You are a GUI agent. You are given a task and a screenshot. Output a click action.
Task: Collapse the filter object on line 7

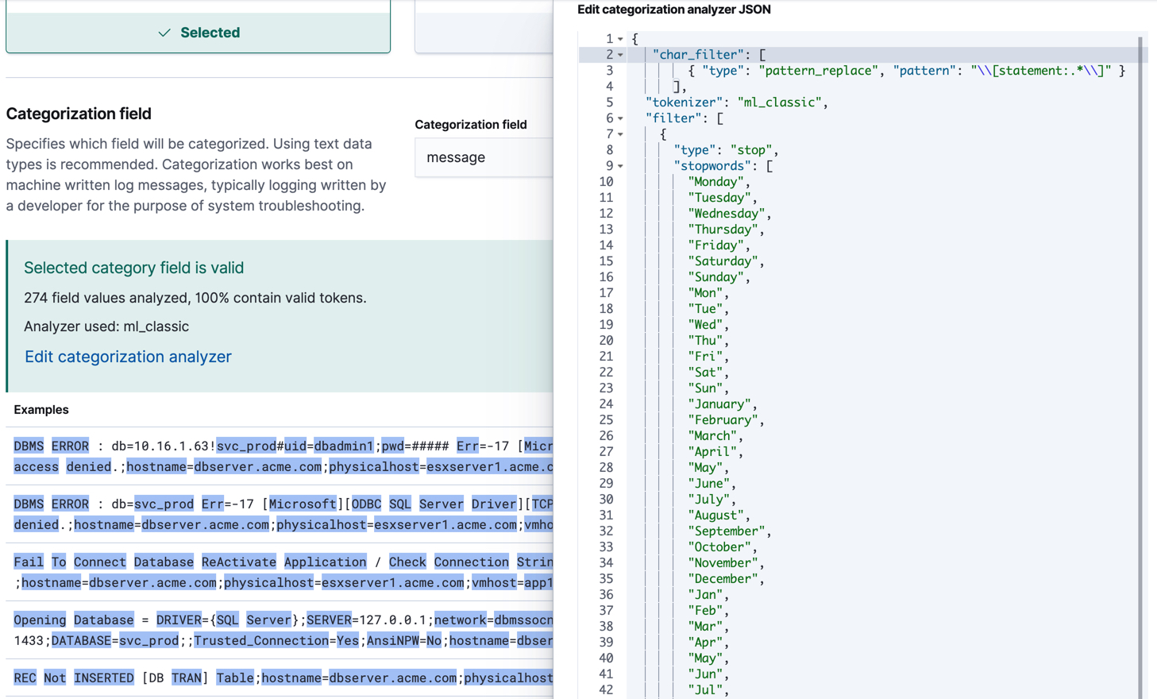click(618, 133)
